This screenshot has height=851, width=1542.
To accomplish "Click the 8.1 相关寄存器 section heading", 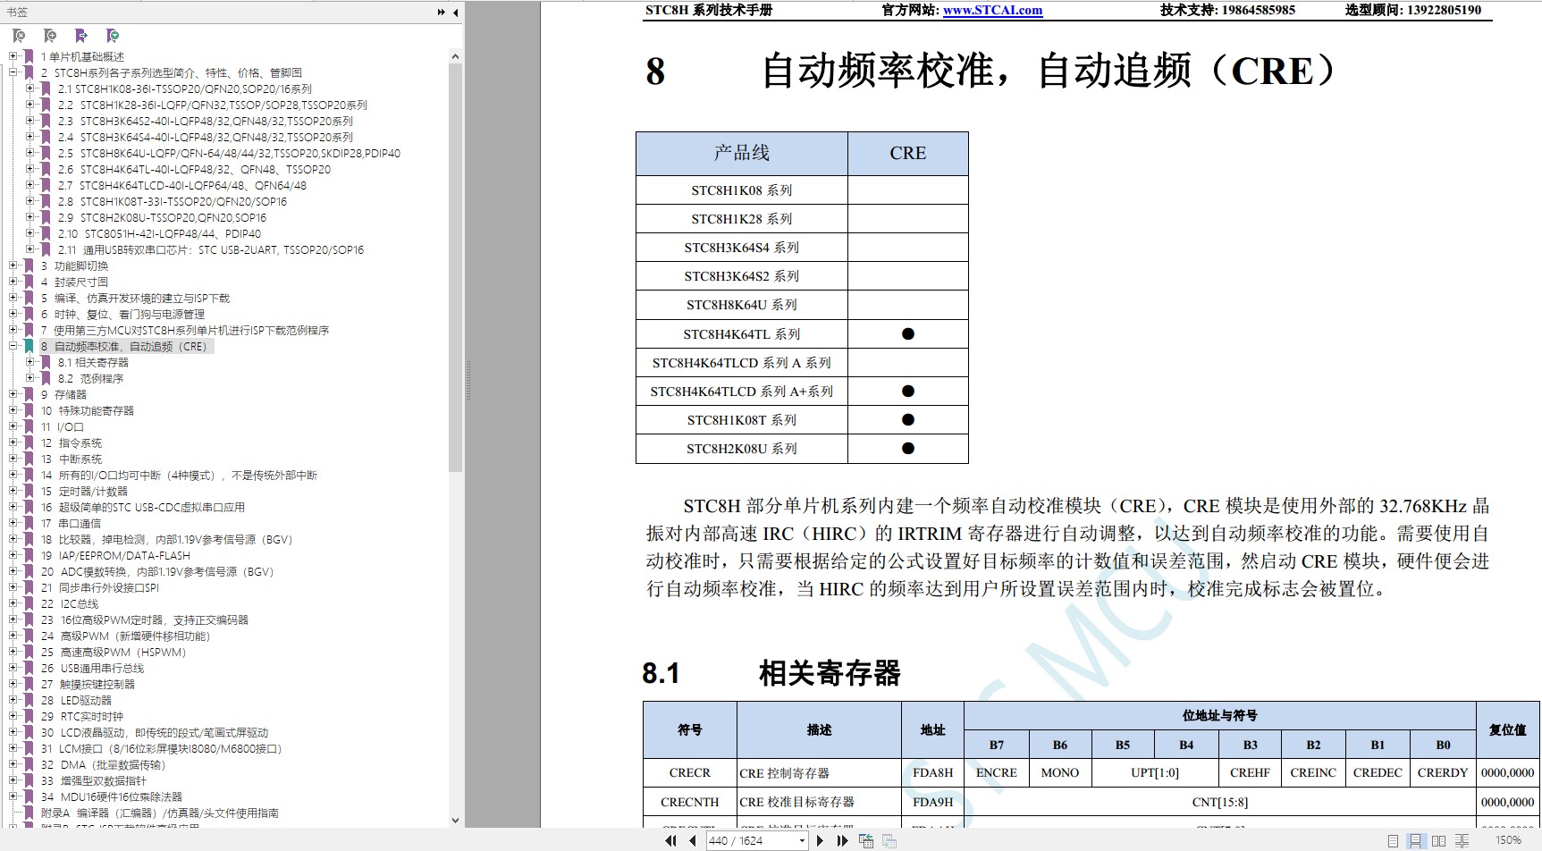I will click(x=771, y=672).
